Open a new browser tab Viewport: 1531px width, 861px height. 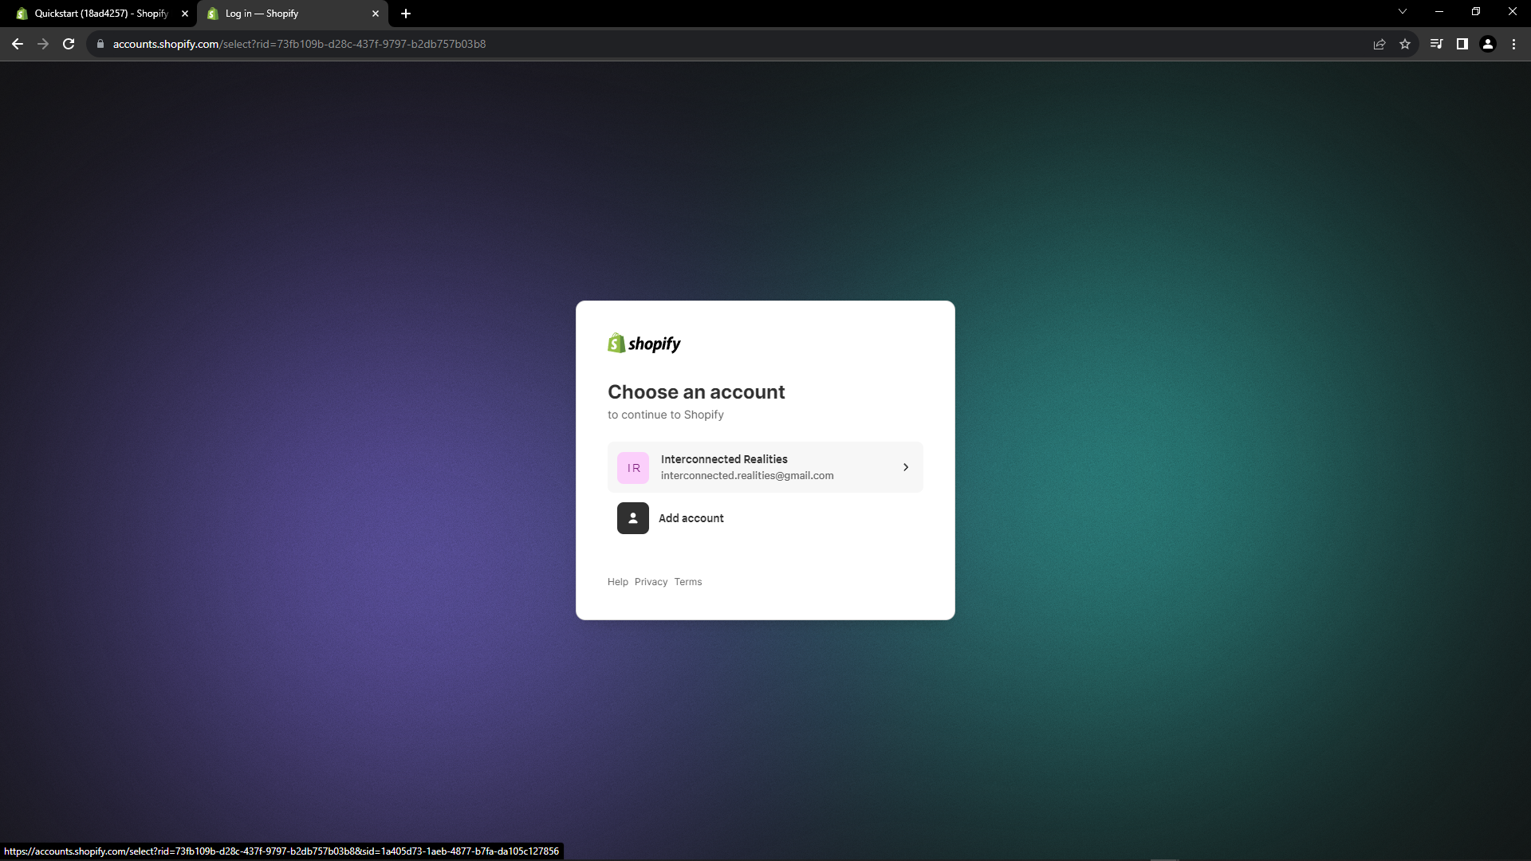tap(406, 14)
